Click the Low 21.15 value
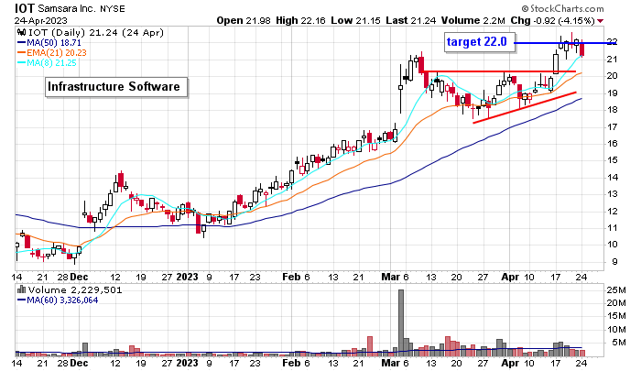Screen dimensions: 641x371 click(x=355, y=20)
